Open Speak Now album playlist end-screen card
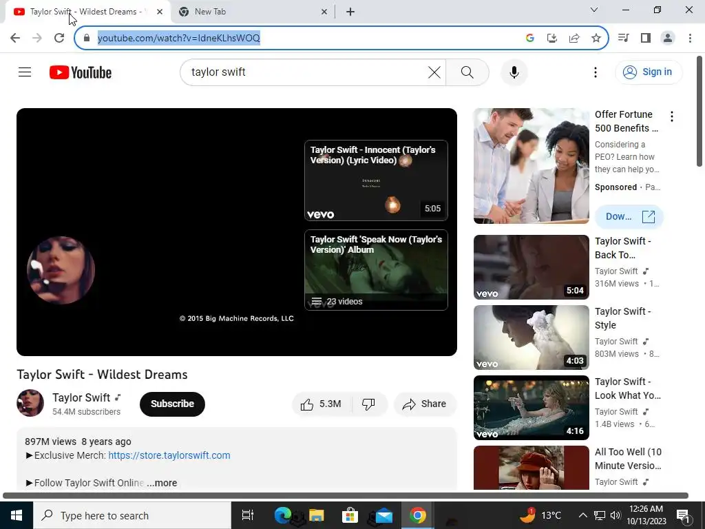The height and width of the screenshot is (529, 705). point(376,270)
